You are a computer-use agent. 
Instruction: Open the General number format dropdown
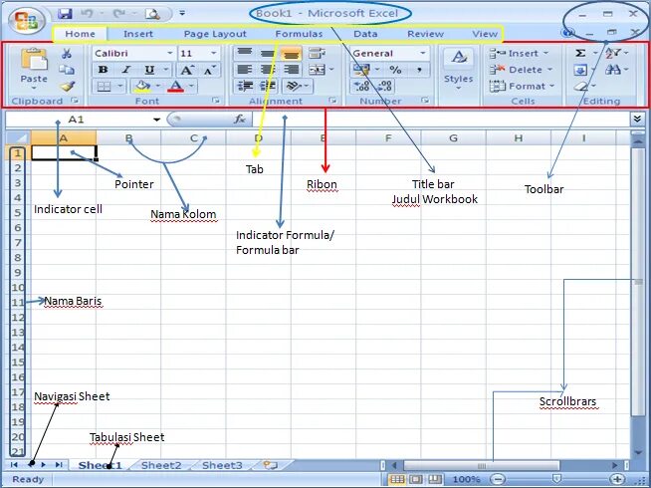[423, 53]
